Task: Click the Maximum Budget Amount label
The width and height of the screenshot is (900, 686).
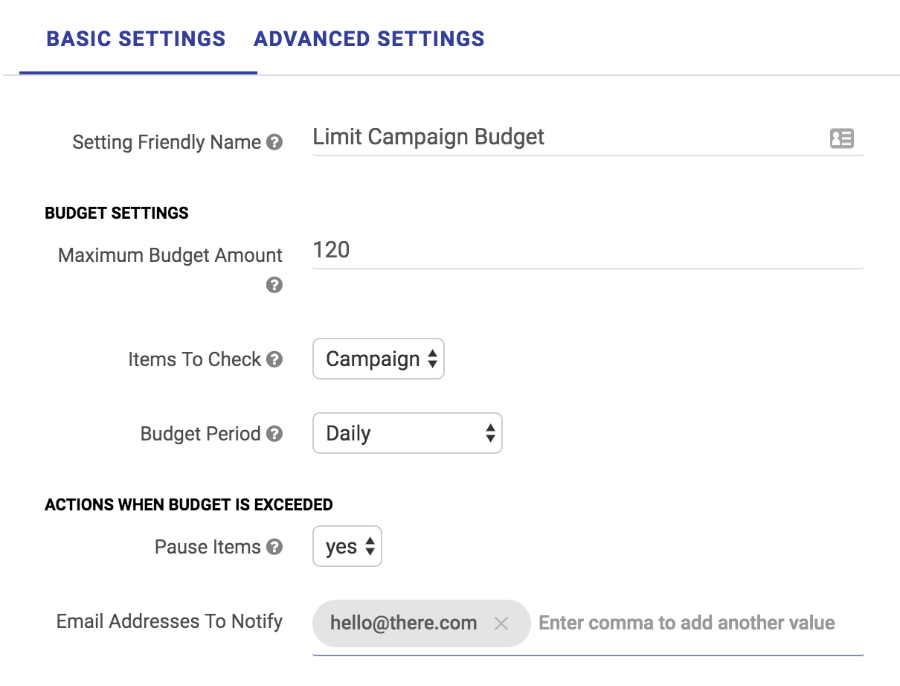Action: point(170,256)
